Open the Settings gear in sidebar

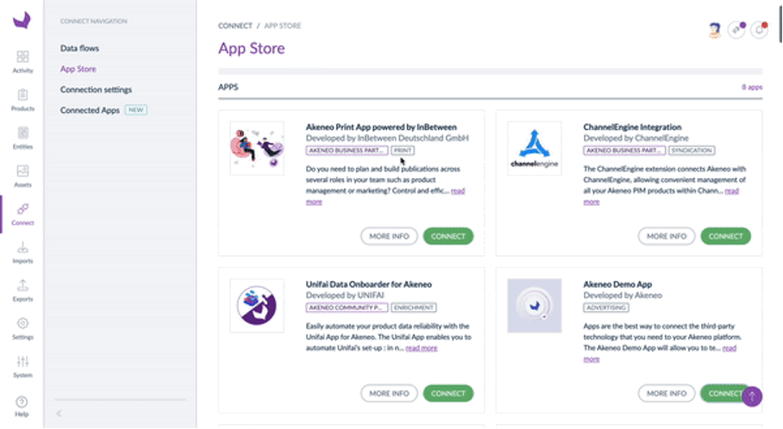coord(22,327)
